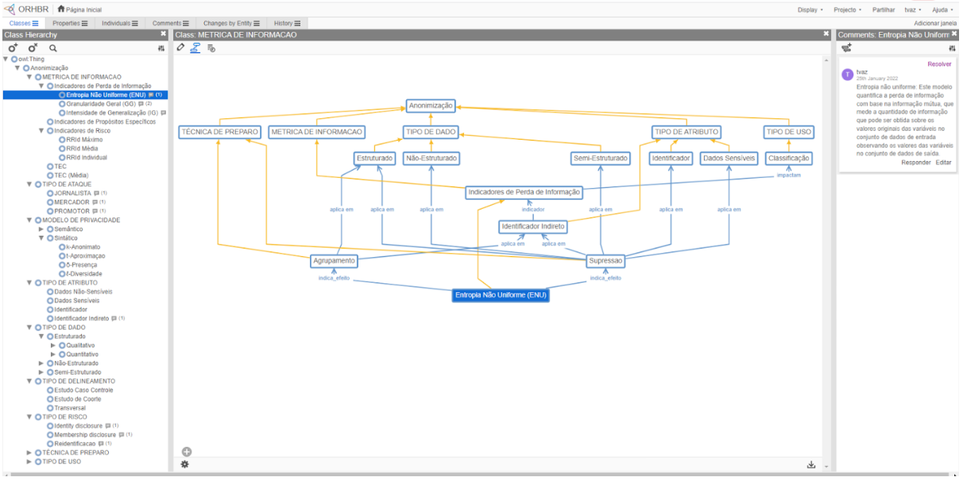967x481 pixels.
Task: Download the graph image
Action: [811, 464]
